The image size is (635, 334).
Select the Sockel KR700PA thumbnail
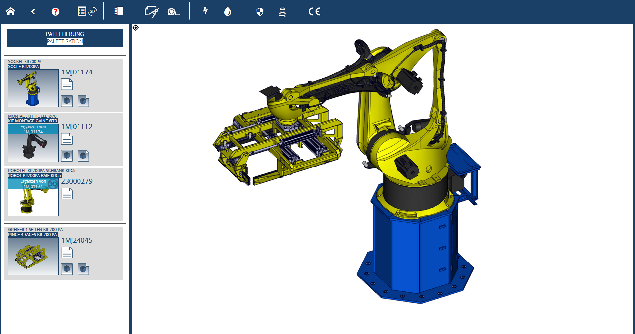(33, 88)
